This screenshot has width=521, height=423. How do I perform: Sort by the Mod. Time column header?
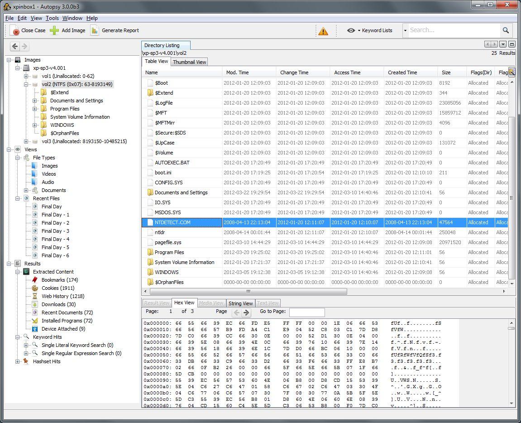(249, 72)
